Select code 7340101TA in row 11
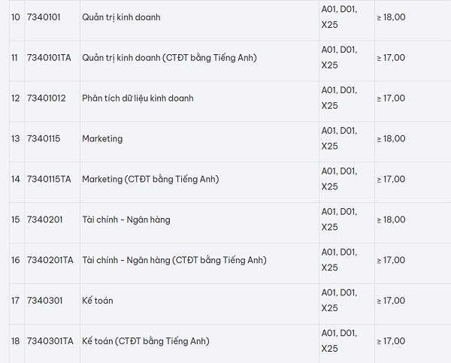Image resolution: width=451 pixels, height=363 pixels. [49, 58]
